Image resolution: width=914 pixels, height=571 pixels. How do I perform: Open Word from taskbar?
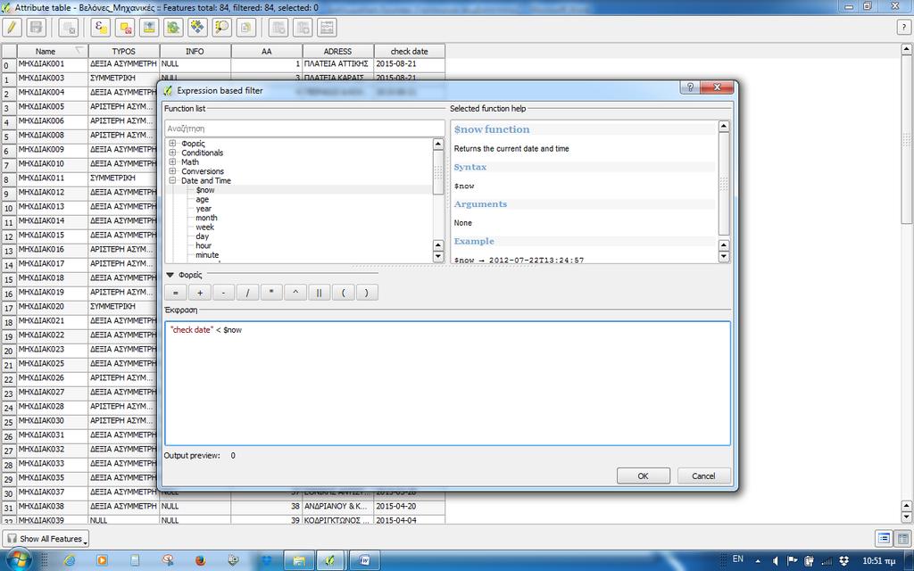pos(365,560)
